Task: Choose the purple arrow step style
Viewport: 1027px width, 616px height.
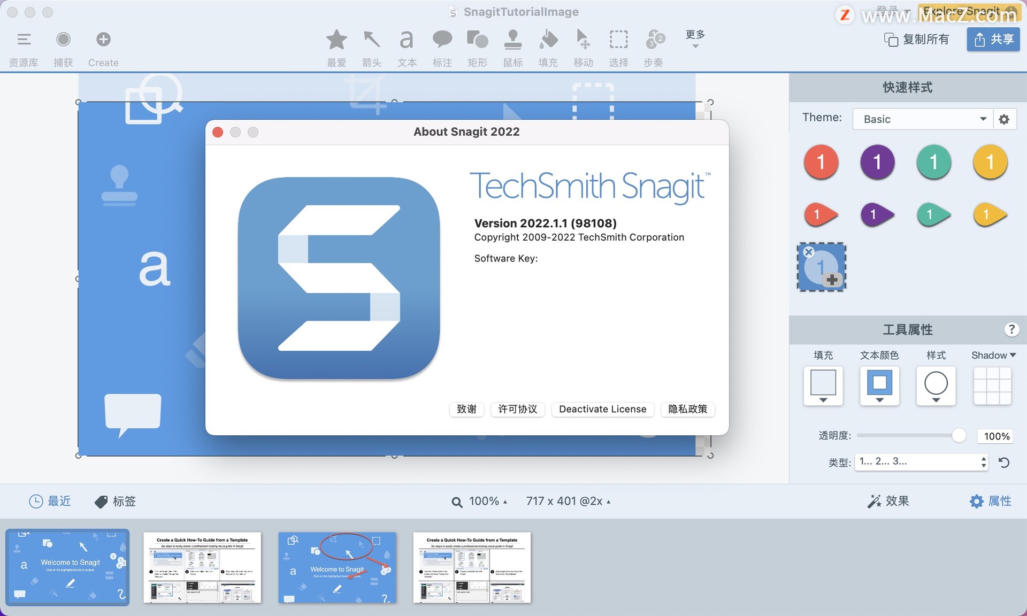Action: coord(878,215)
